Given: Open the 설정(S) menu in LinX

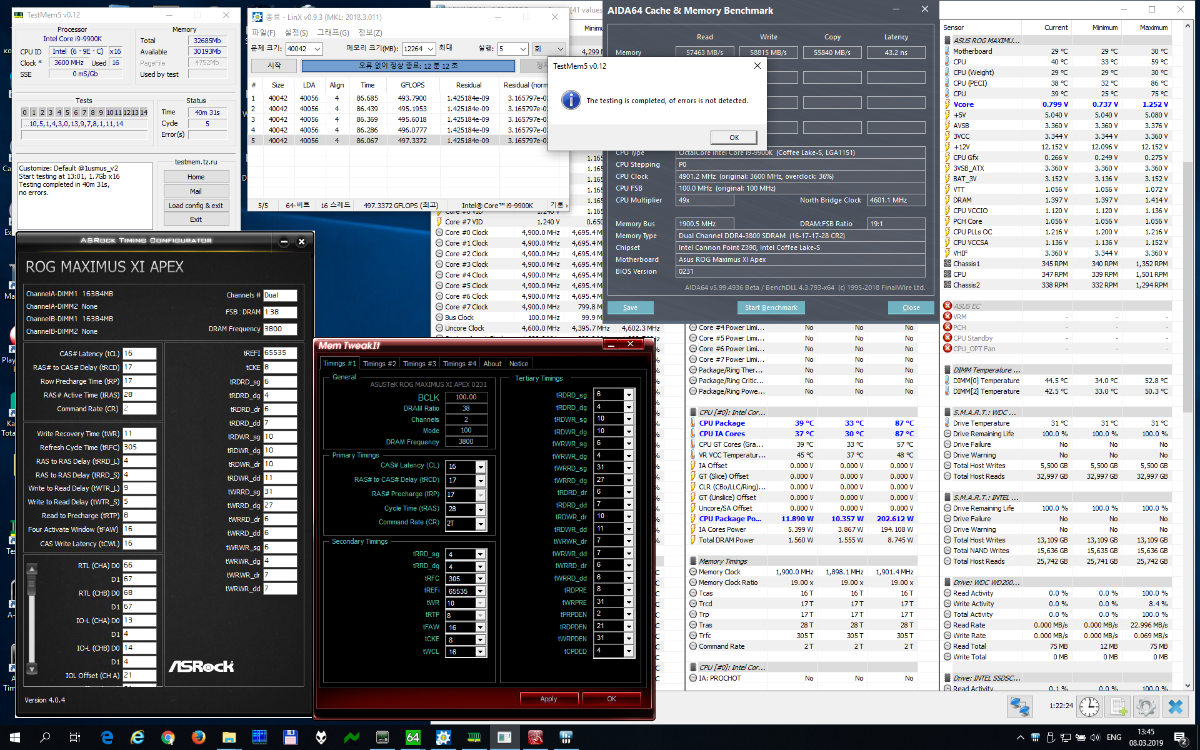Looking at the screenshot, I should tap(296, 32).
